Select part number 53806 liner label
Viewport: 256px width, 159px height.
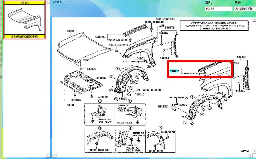pyautogui.click(x=183, y=105)
